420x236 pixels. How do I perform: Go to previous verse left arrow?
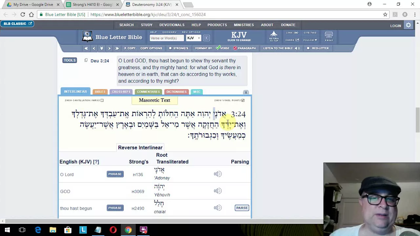(94, 48)
